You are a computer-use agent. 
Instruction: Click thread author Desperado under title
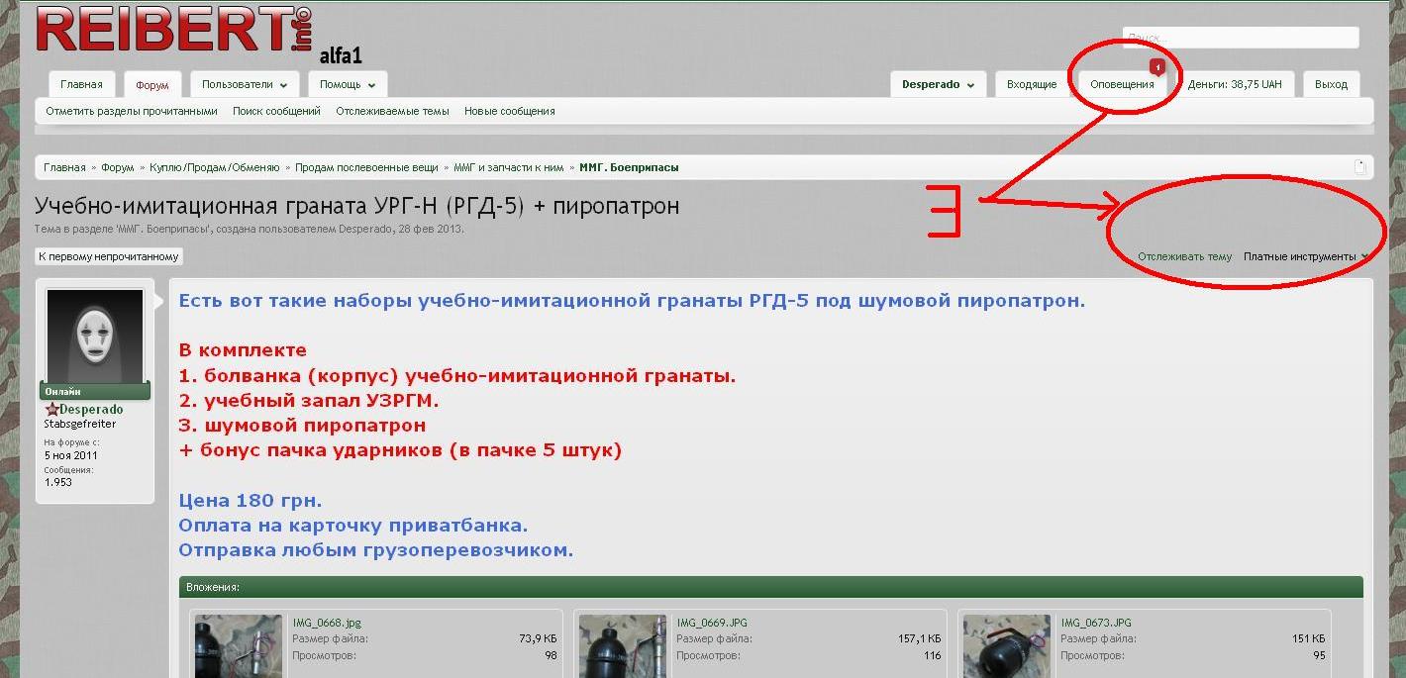coord(366,229)
